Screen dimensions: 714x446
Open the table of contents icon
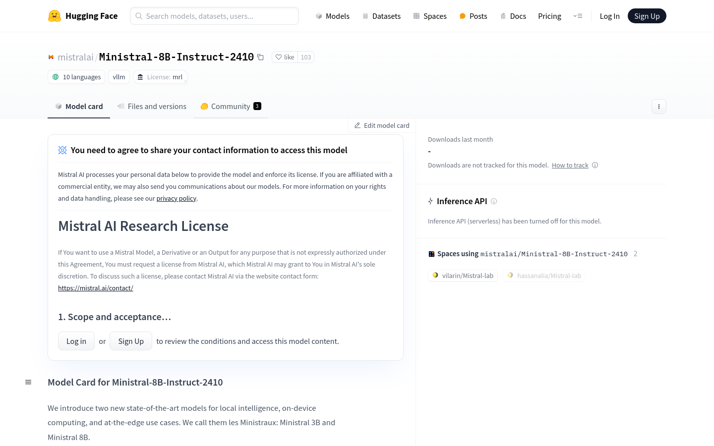click(x=28, y=382)
